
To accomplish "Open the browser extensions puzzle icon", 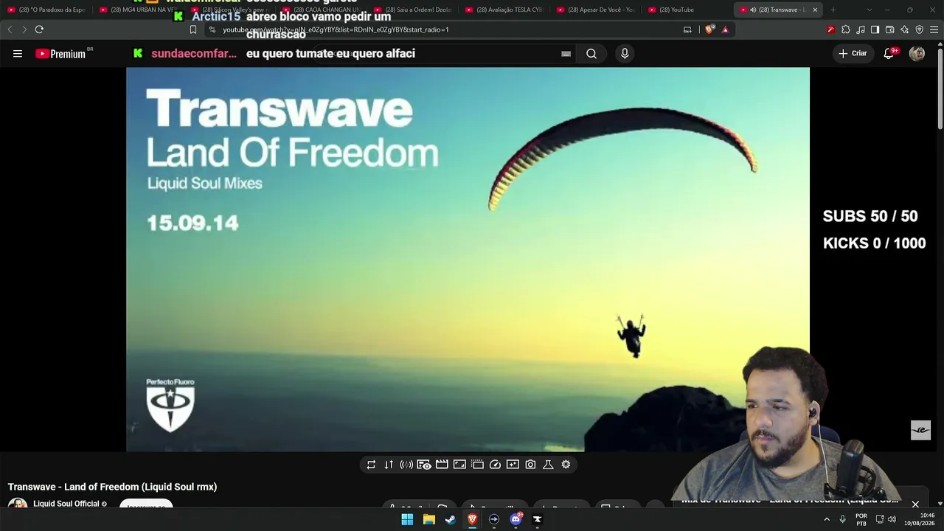I will [x=846, y=29].
